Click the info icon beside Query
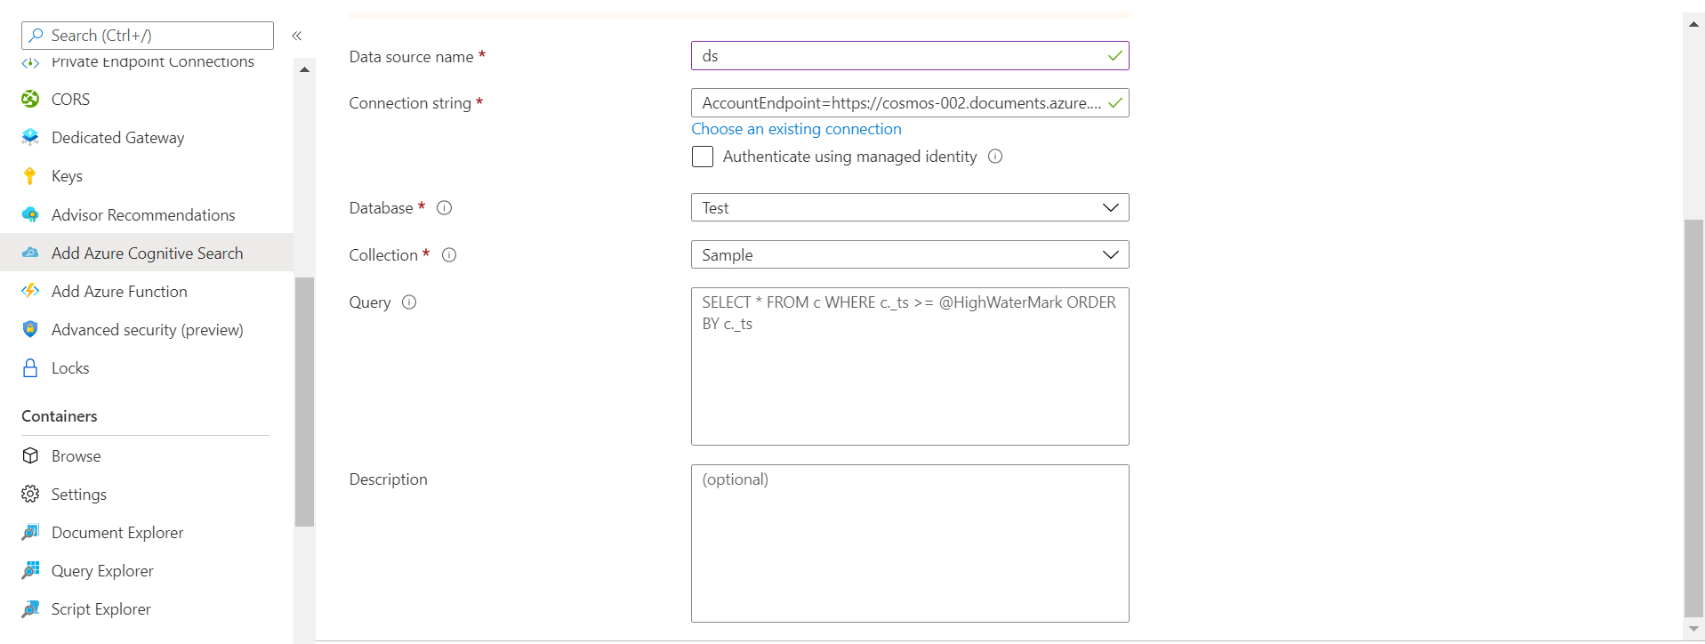 click(409, 302)
